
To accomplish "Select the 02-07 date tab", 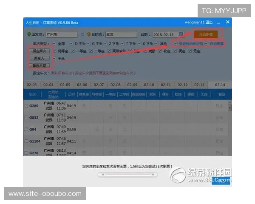I will (99, 85).
